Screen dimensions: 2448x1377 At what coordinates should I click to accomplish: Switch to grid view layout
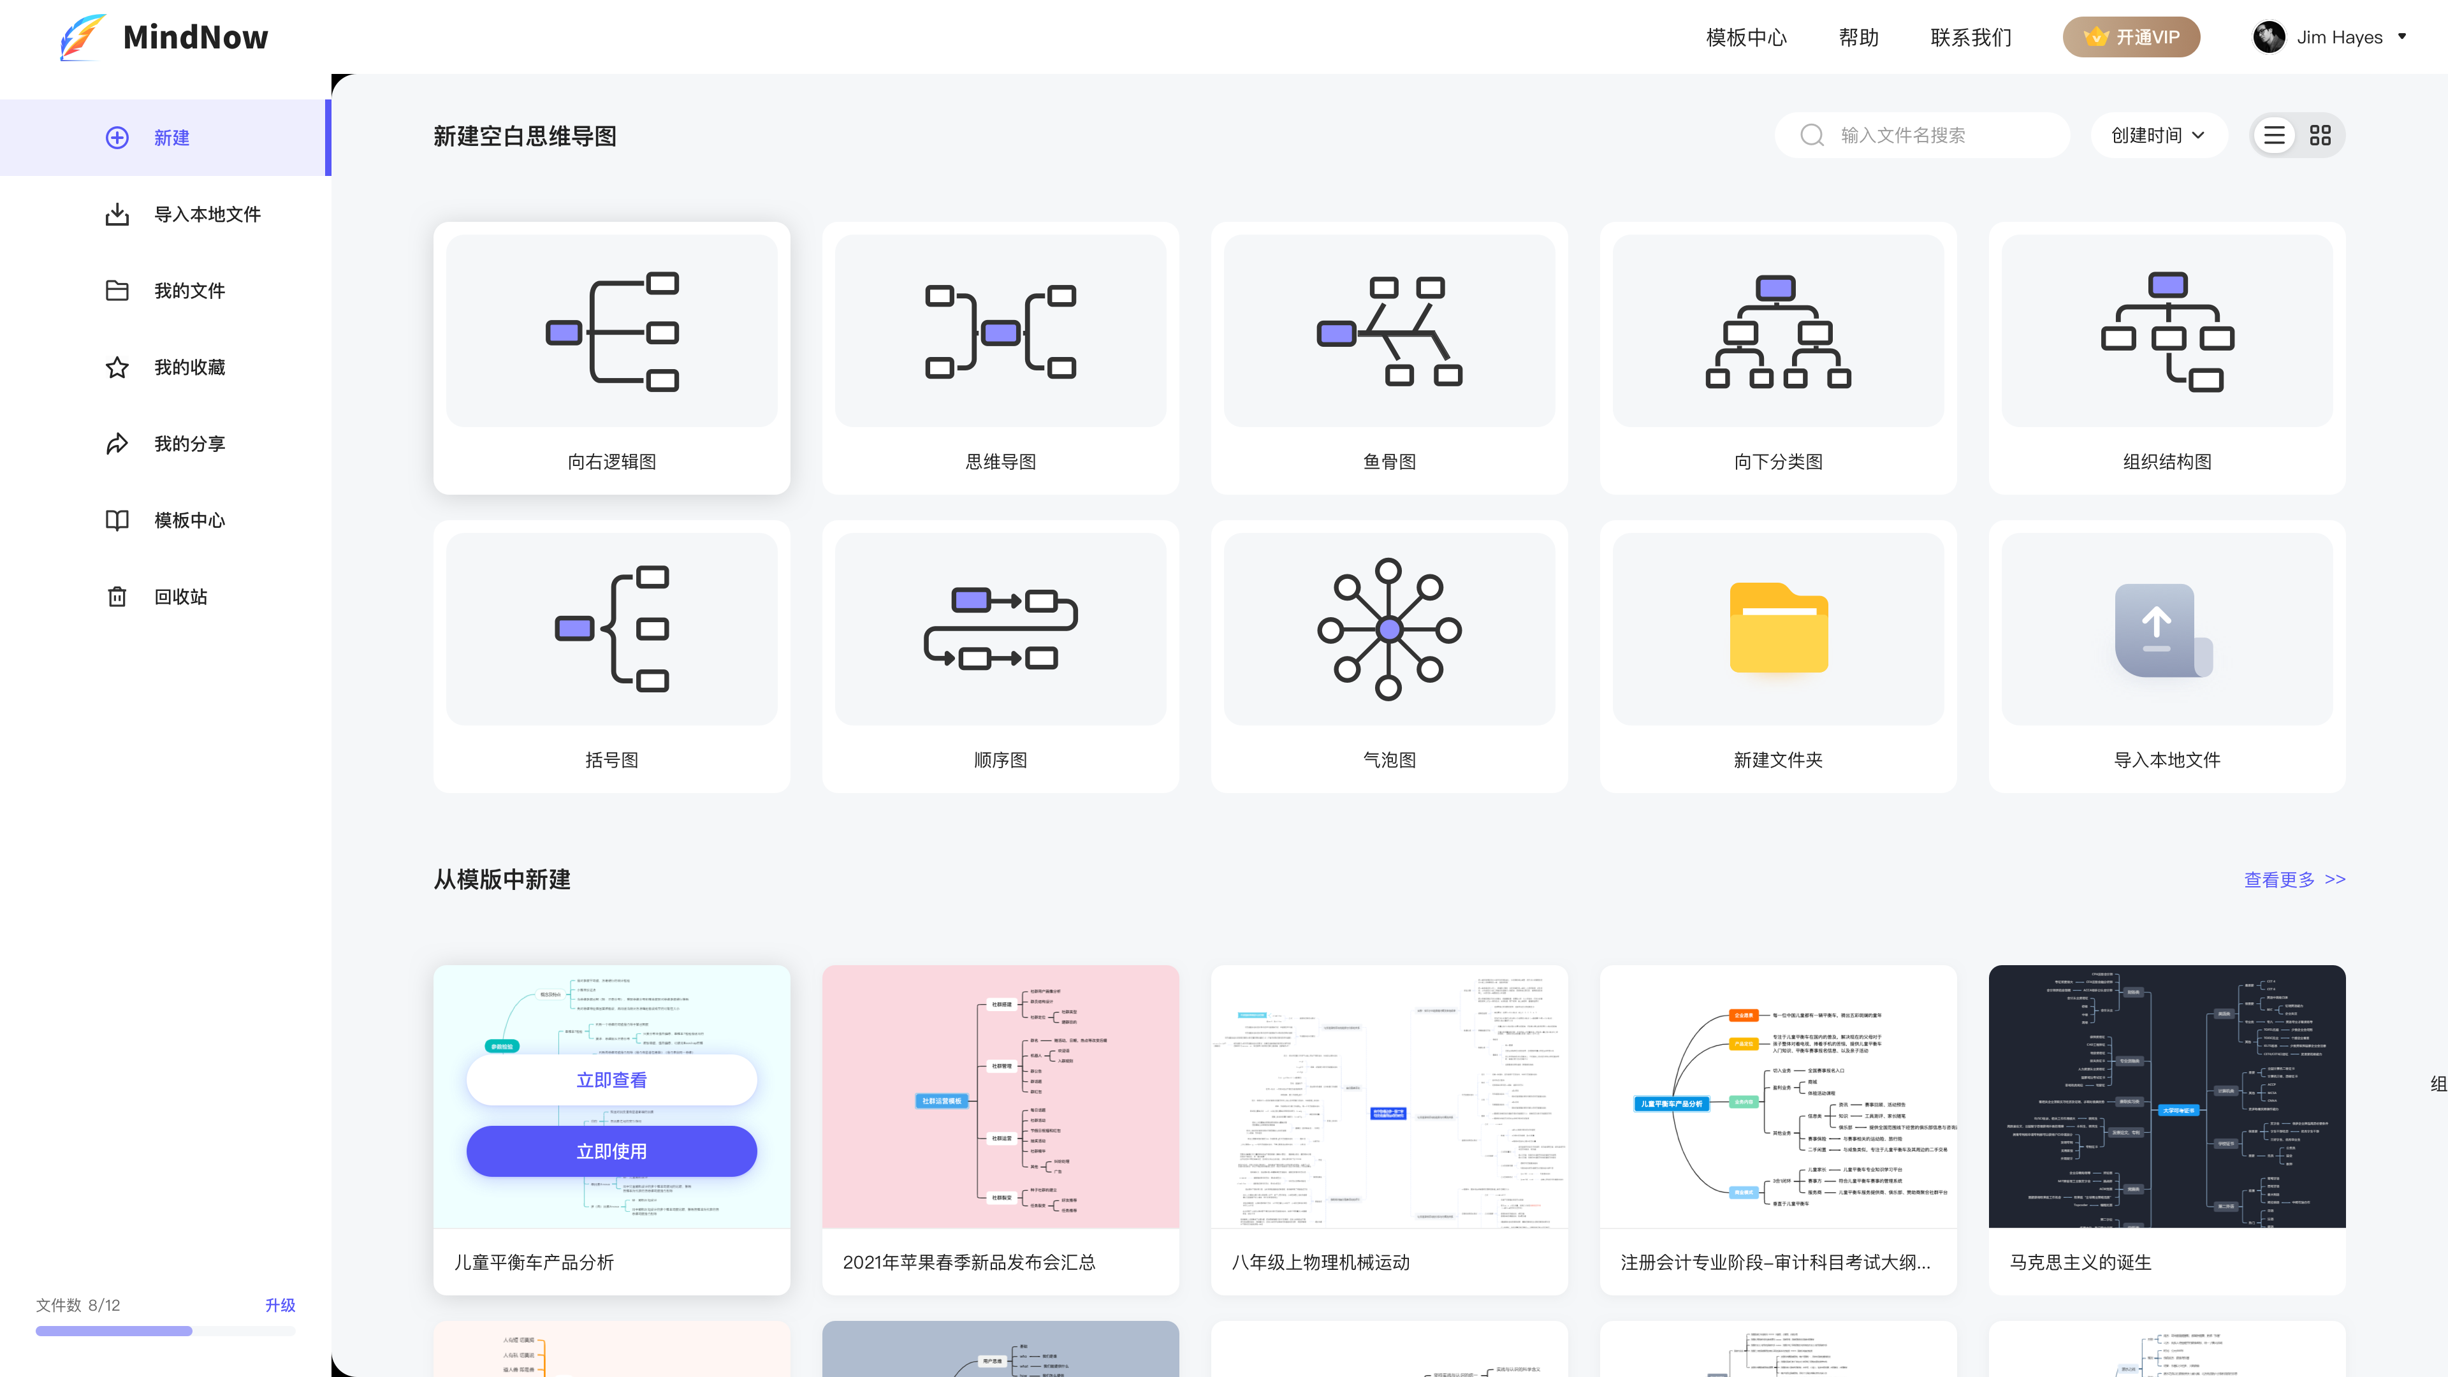click(x=2320, y=135)
